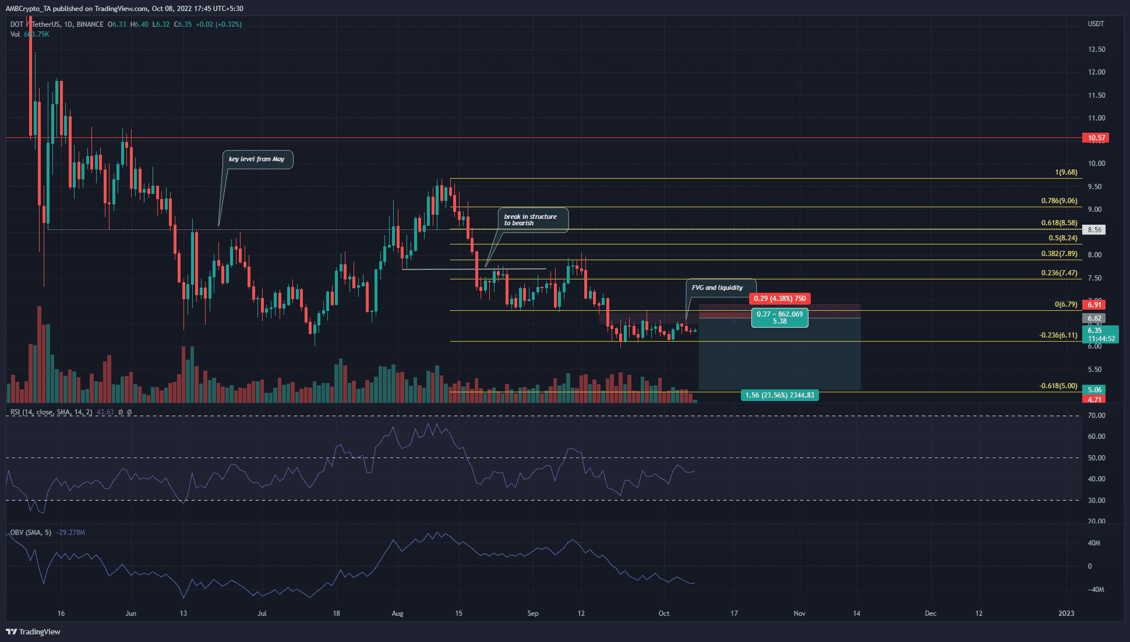
Task: Select the Fibonacci 1(9.68) level label
Action: (1066, 172)
